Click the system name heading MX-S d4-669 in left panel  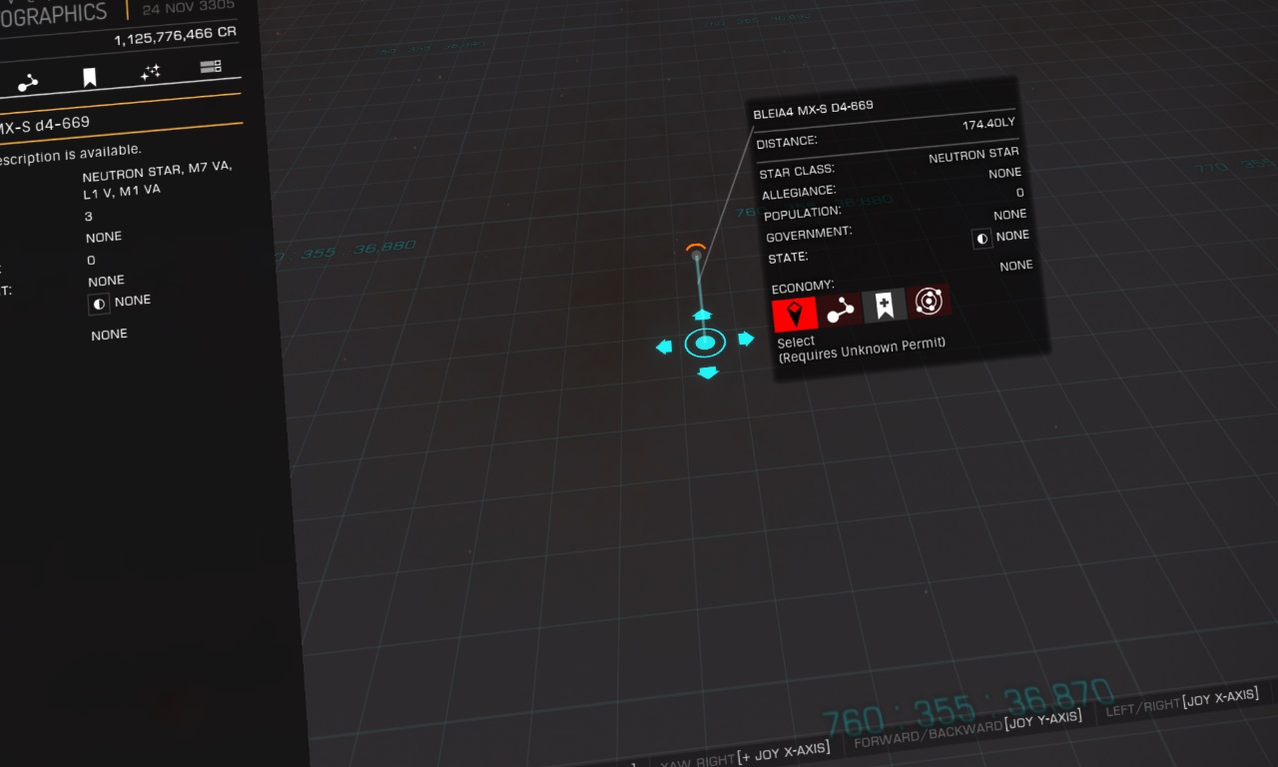tap(45, 126)
